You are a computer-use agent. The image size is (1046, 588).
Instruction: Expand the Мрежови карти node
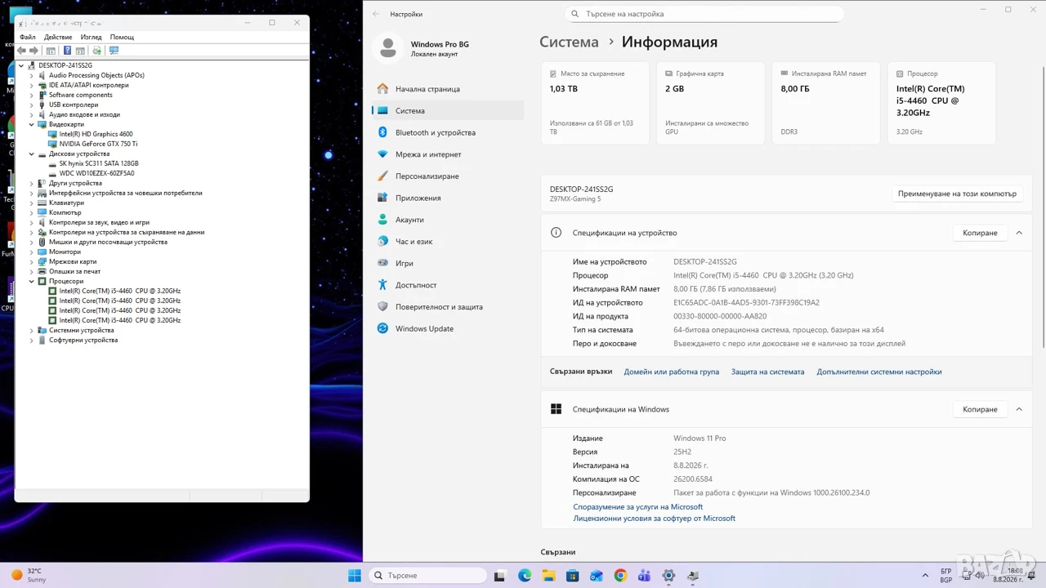(32, 261)
